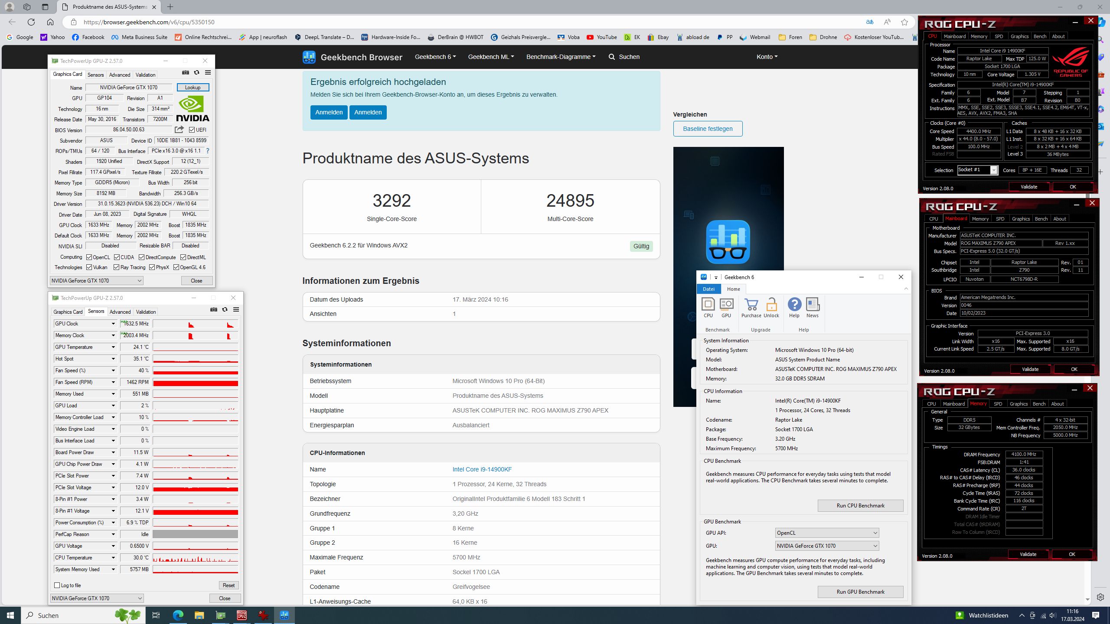Toggle the OpenCL checkbox in GPU-Z

click(89, 257)
